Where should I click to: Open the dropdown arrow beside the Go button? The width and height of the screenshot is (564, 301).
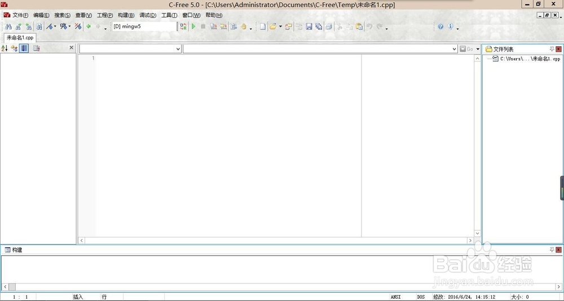(478, 49)
